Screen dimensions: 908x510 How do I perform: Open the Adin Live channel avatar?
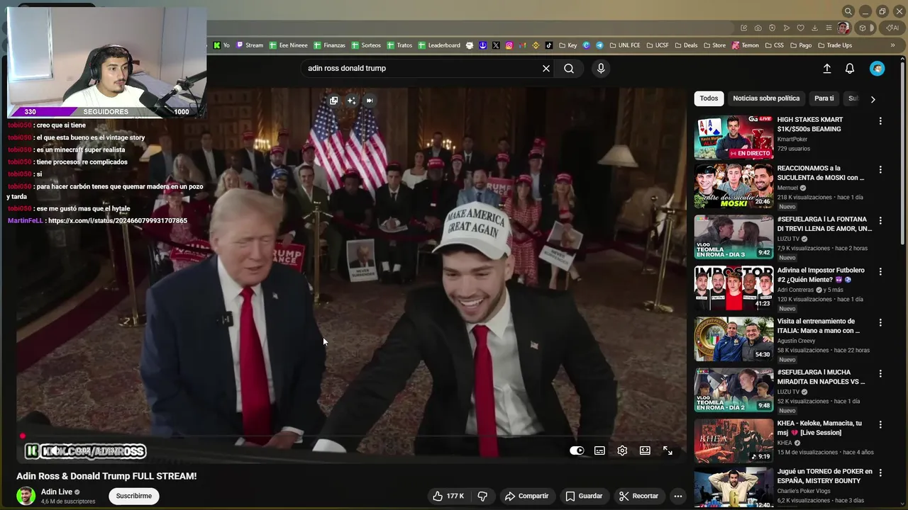26,496
